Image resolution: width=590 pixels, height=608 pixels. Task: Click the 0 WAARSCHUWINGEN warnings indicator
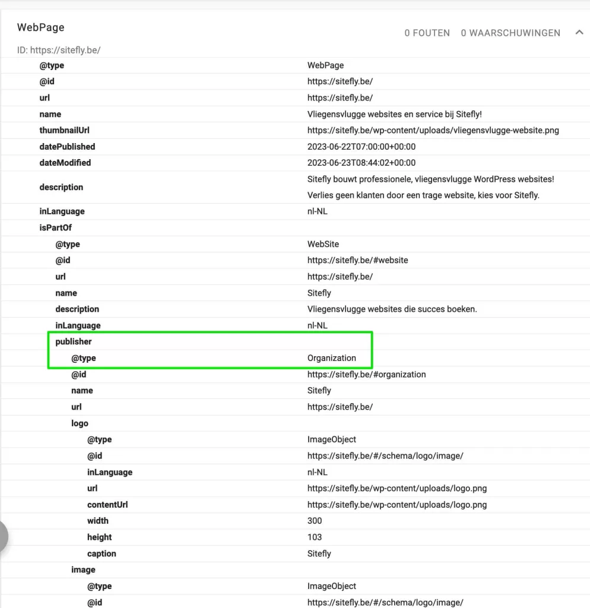pos(510,33)
